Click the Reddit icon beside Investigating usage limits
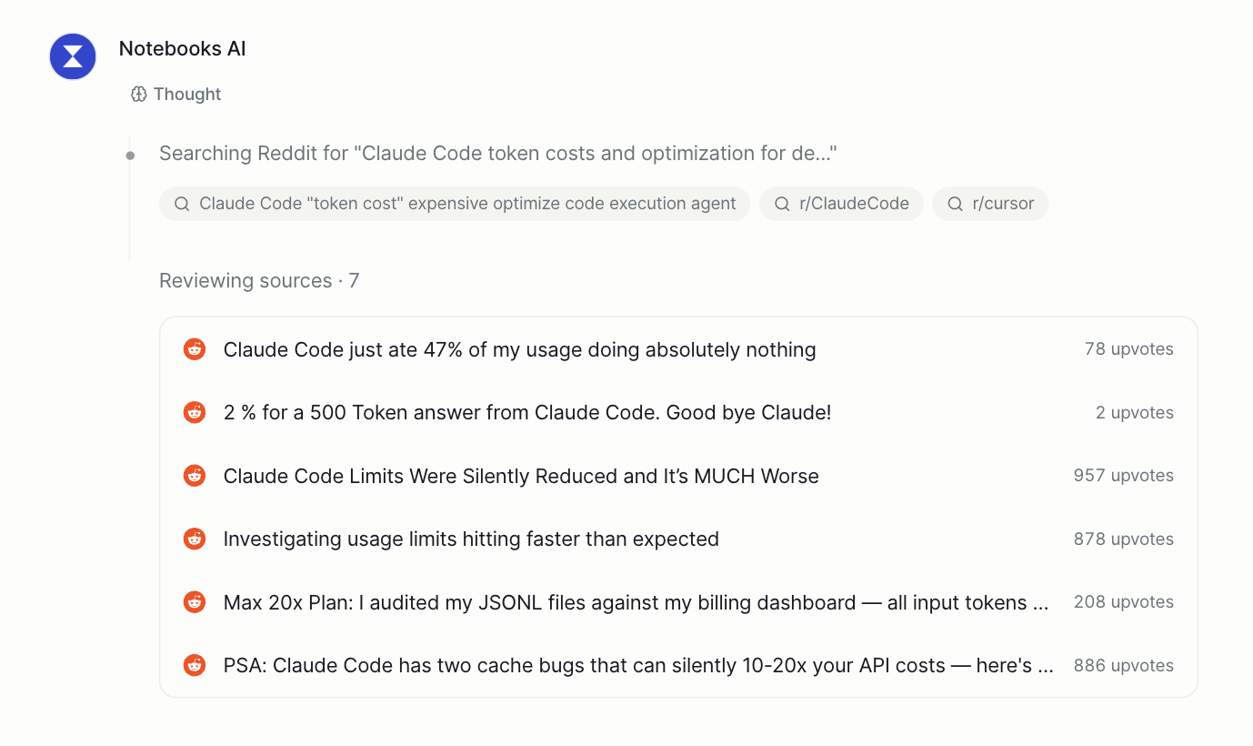Viewport: 1253px width, 746px height. tap(195, 539)
